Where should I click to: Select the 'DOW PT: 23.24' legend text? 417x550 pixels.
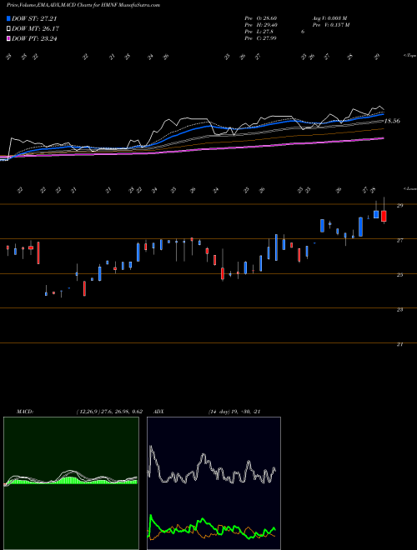34,38
